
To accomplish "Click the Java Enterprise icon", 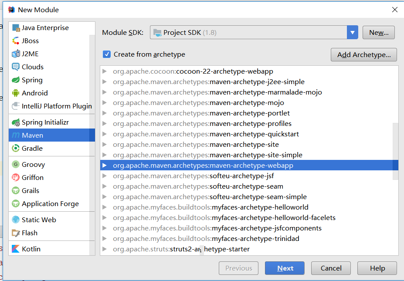I will point(16,28).
